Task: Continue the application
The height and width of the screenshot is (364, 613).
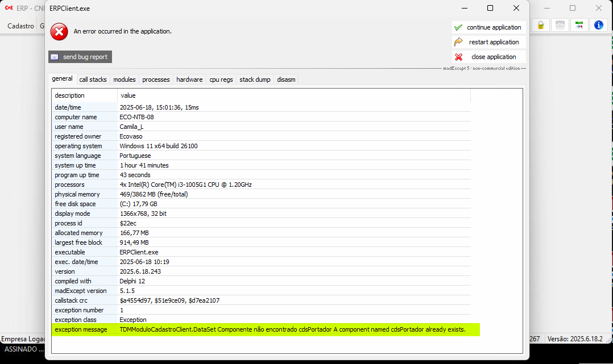Action: [x=488, y=27]
